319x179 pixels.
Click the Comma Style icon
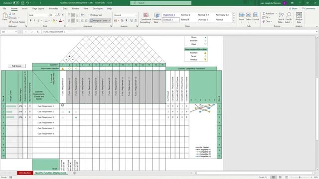click(x=126, y=20)
